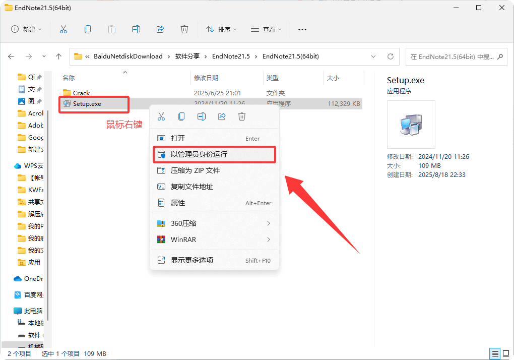Screen dimensions: 514x360
Task: Switch to details view via status bar toggle
Action: pos(495,353)
